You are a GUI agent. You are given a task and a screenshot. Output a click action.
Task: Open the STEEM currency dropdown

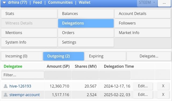(147, 3)
